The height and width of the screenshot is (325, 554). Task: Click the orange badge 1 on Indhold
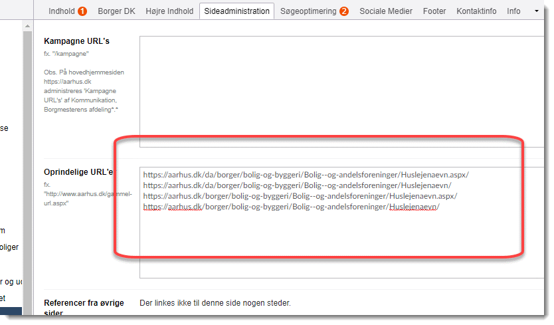(82, 11)
